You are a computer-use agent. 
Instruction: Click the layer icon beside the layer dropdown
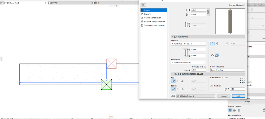tap(173, 96)
